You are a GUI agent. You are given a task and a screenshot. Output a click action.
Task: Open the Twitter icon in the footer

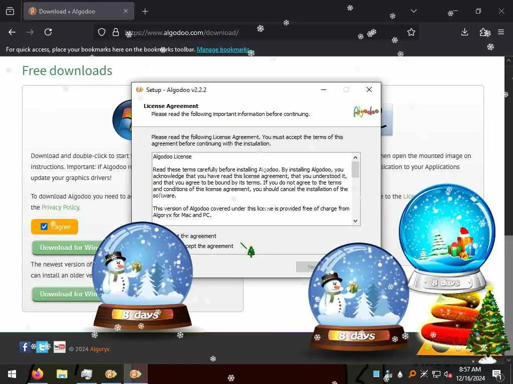point(42,347)
